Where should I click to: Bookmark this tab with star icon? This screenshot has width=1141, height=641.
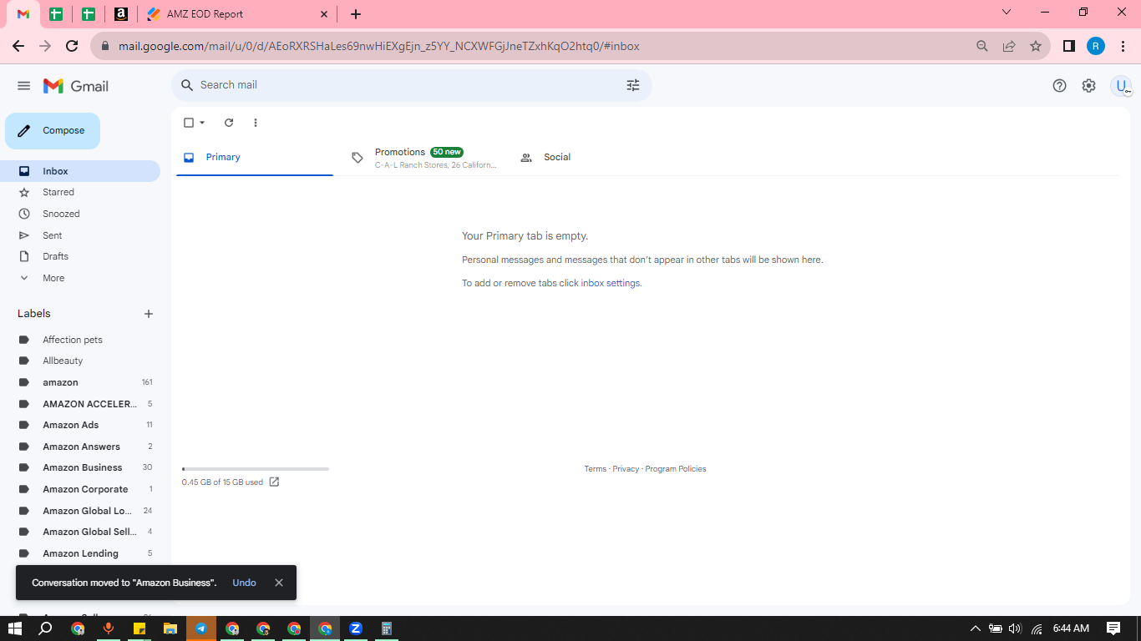[1036, 46]
